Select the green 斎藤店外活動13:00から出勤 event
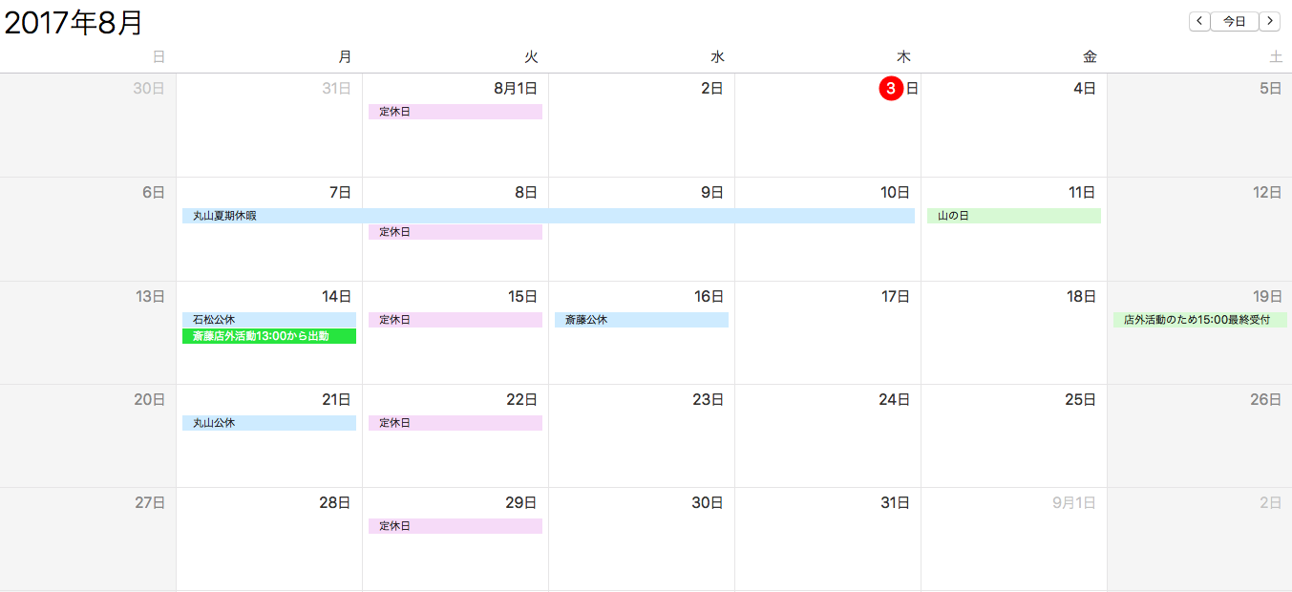 pyautogui.click(x=269, y=336)
